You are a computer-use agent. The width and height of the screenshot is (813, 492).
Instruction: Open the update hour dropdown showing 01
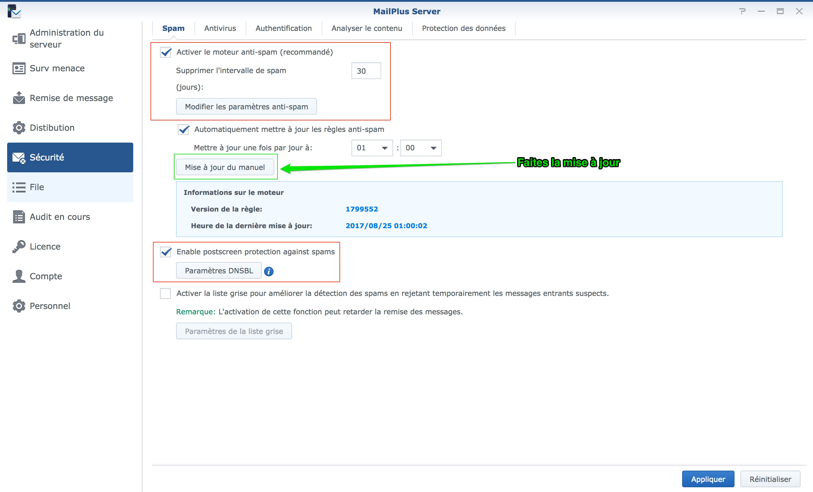click(371, 148)
